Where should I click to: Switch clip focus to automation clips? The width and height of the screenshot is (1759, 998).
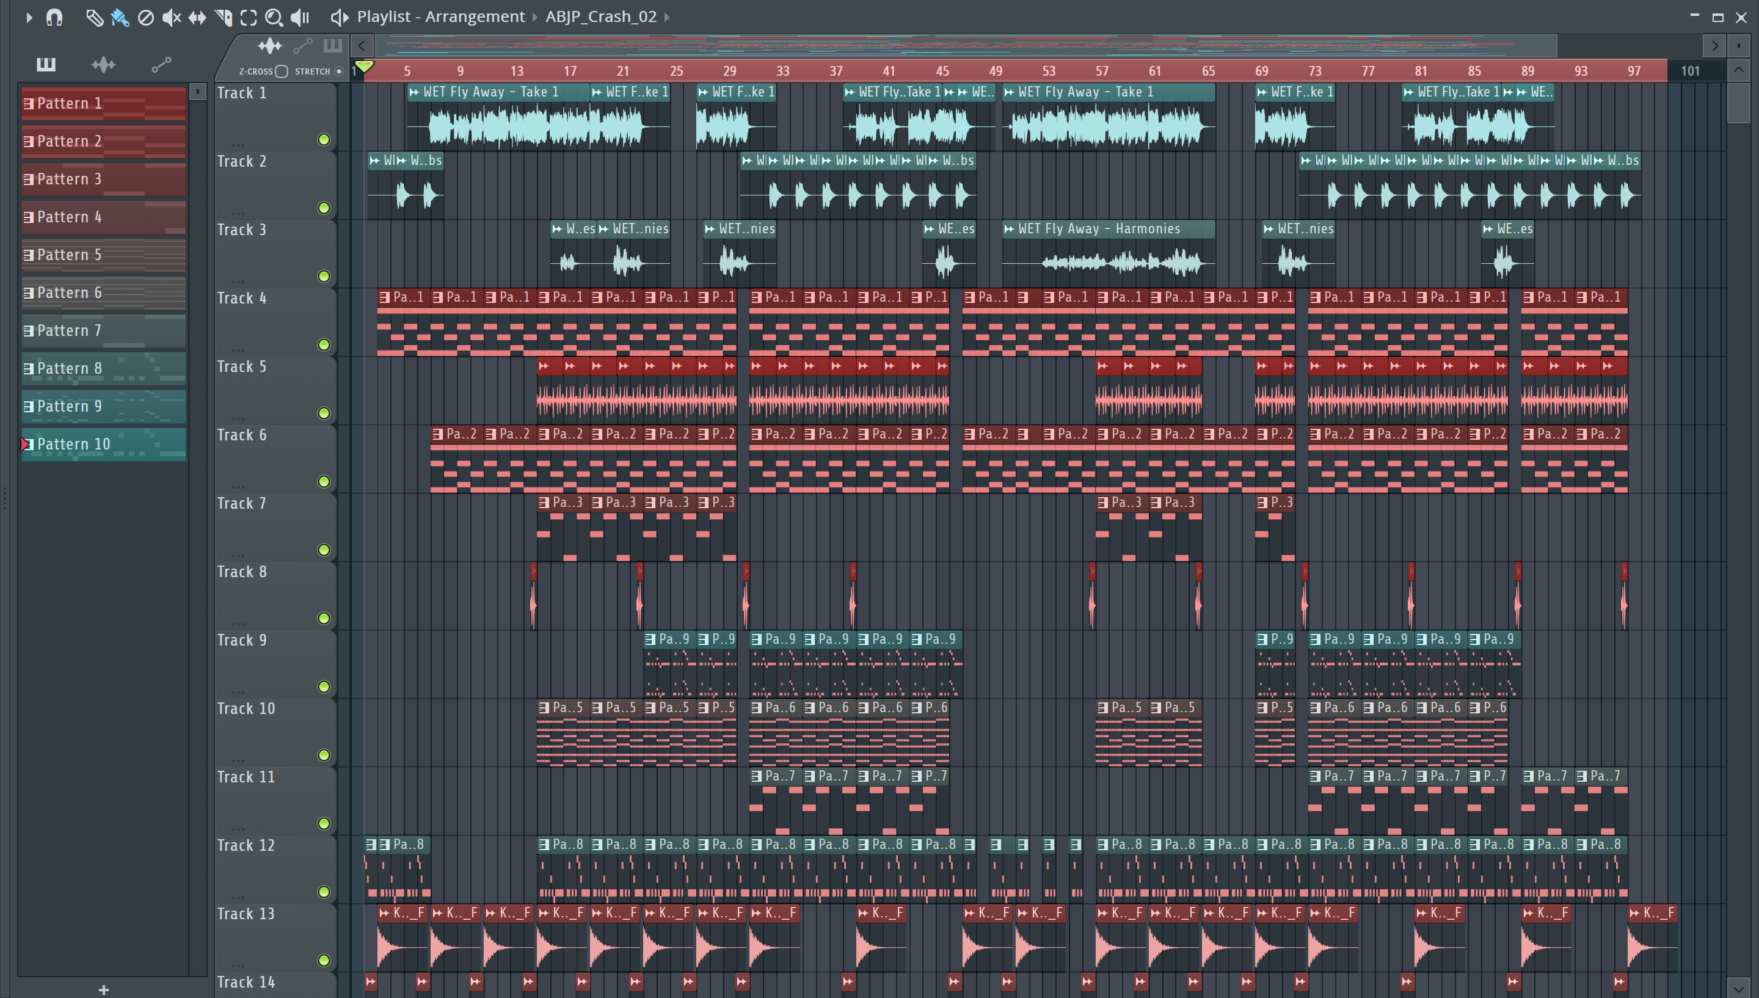pyautogui.click(x=302, y=46)
